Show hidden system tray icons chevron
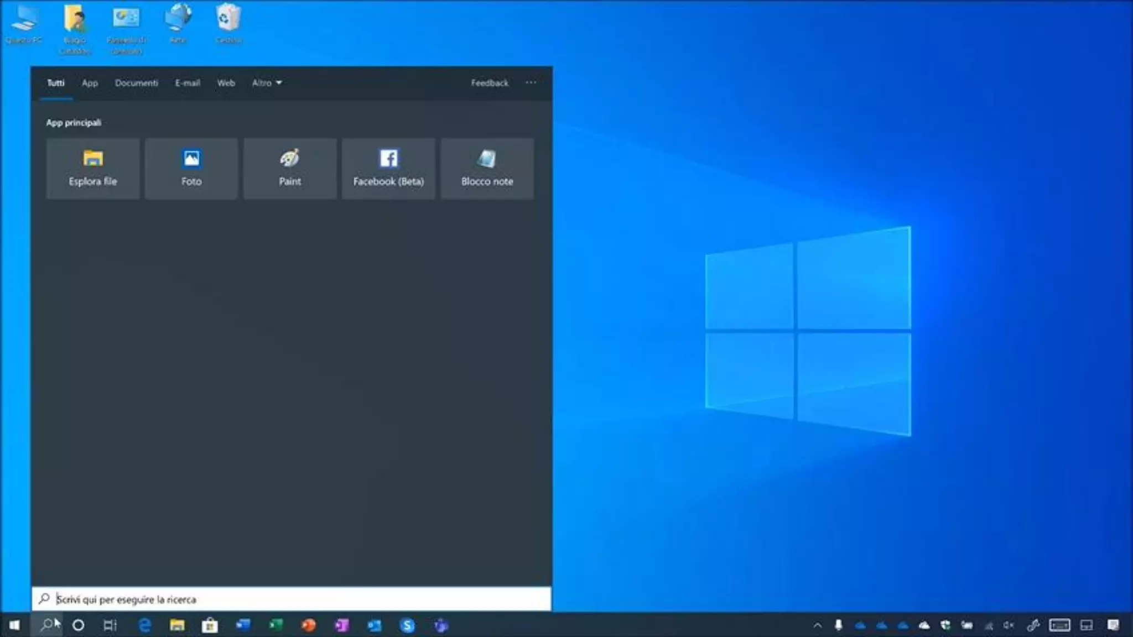The width and height of the screenshot is (1133, 637). (x=817, y=625)
